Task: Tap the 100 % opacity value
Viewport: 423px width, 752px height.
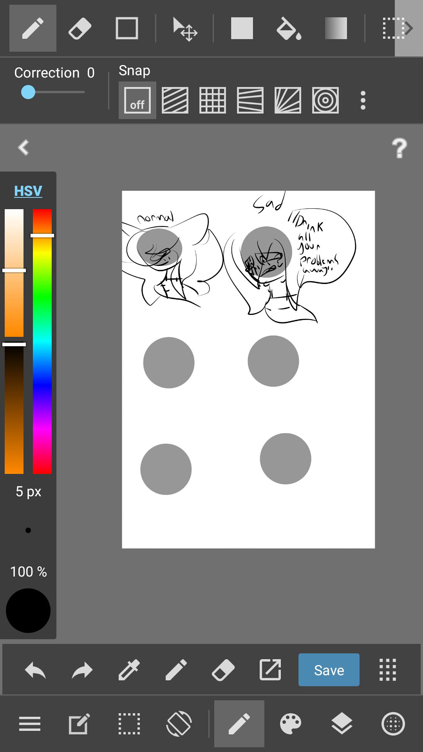Action: tap(28, 571)
